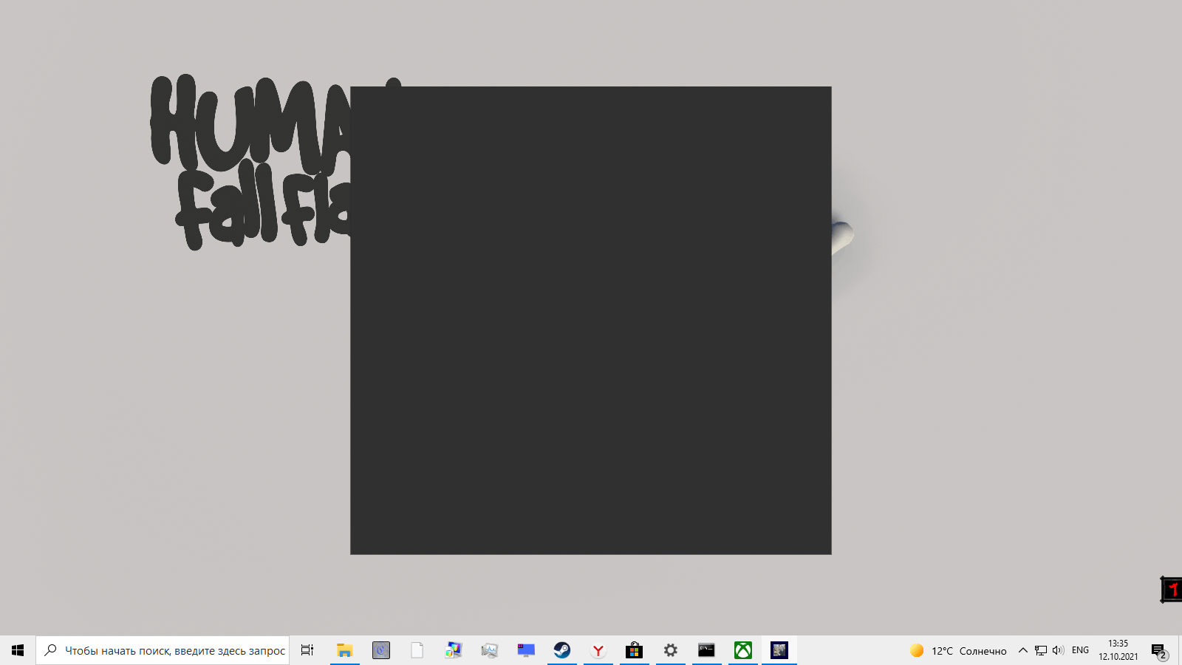Click the taskbar search box
The width and height of the screenshot is (1182, 665).
click(x=163, y=650)
